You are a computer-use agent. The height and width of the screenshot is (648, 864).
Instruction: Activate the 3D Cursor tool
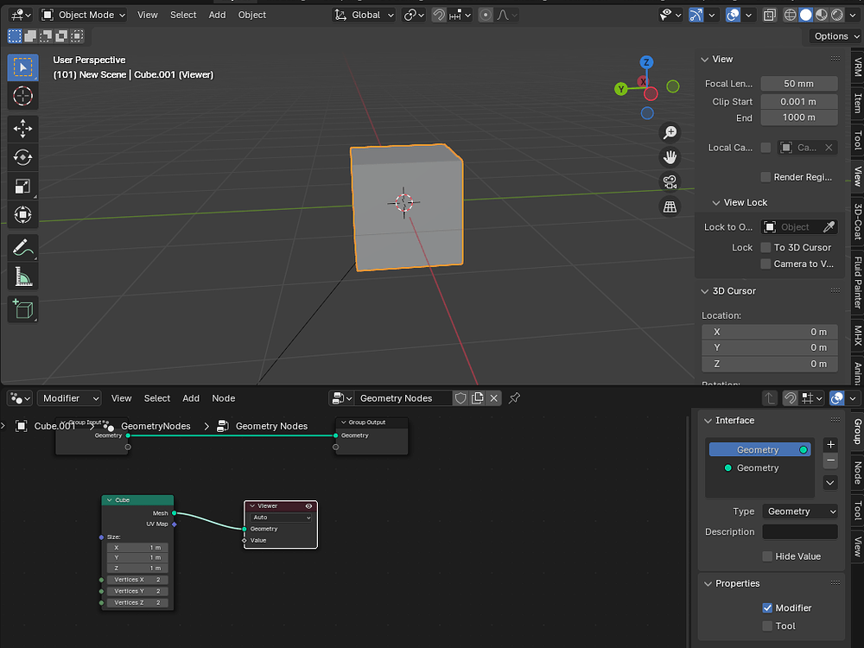tap(22, 97)
